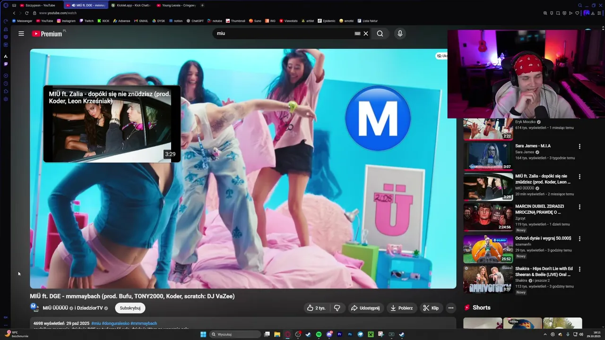Open MARCIN DUBIEL ZDRADZI video thumbnail
Viewport: 605px width, 340px height.
point(488,217)
